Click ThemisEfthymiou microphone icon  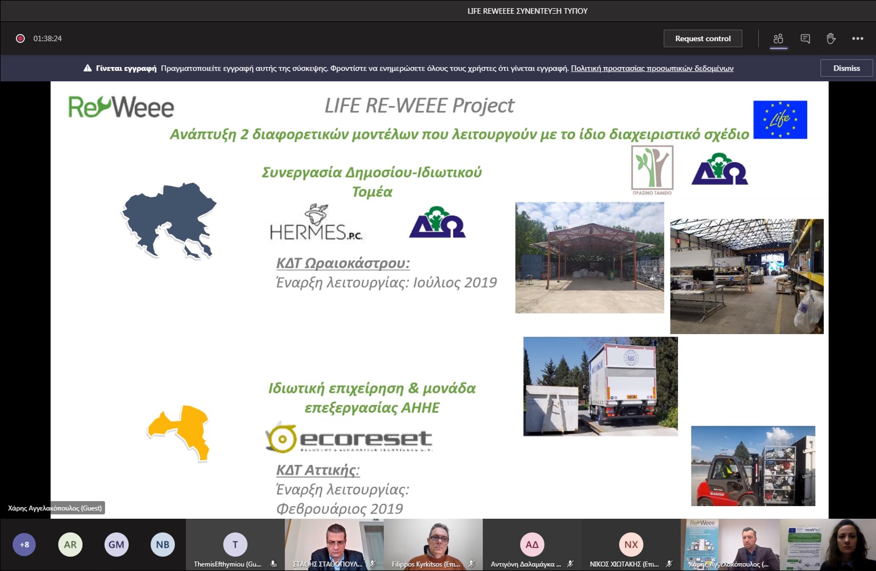(274, 564)
